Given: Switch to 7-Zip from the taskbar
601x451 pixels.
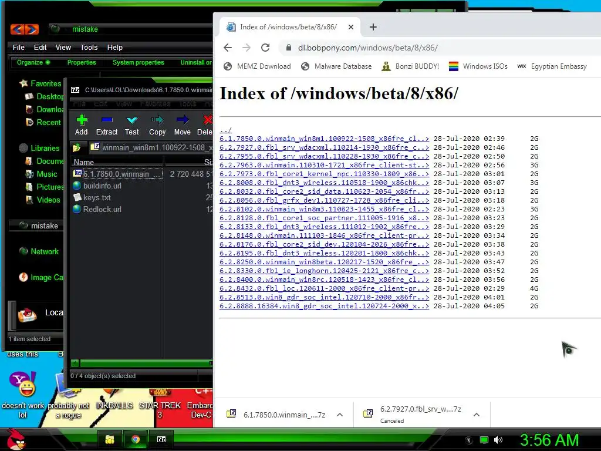Looking at the screenshot, I should (x=161, y=439).
